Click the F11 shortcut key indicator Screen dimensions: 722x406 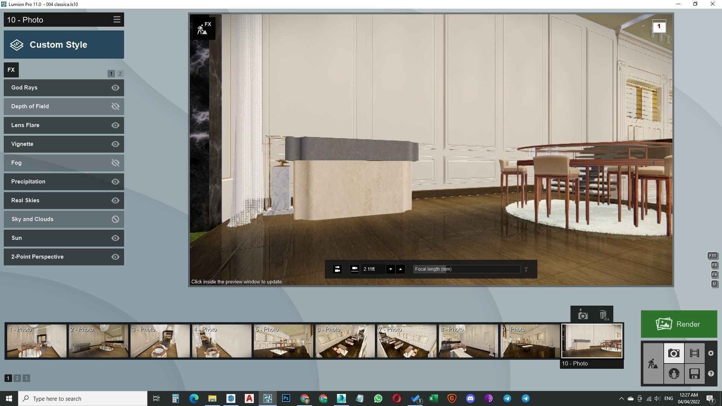pos(713,256)
